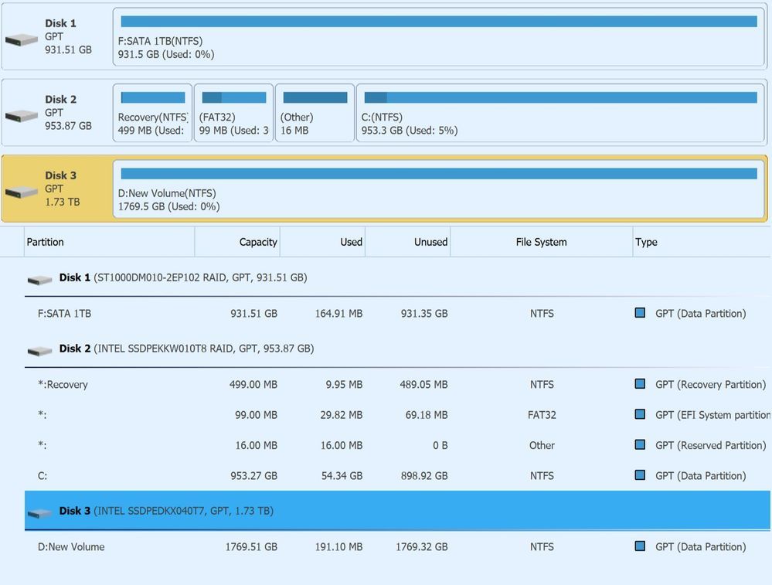Click Disk 3 drive icon in highlighted row
Viewport: 772px width, 585px height.
pyautogui.click(x=39, y=512)
